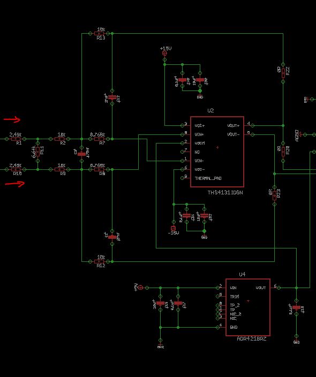Select resistor R23 symbol
Image resolution: width=316 pixels, height=377 pixels.
click(x=274, y=195)
